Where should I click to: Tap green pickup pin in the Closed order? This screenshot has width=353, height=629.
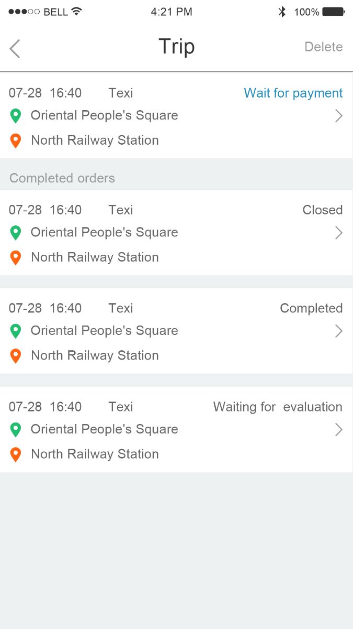click(16, 233)
